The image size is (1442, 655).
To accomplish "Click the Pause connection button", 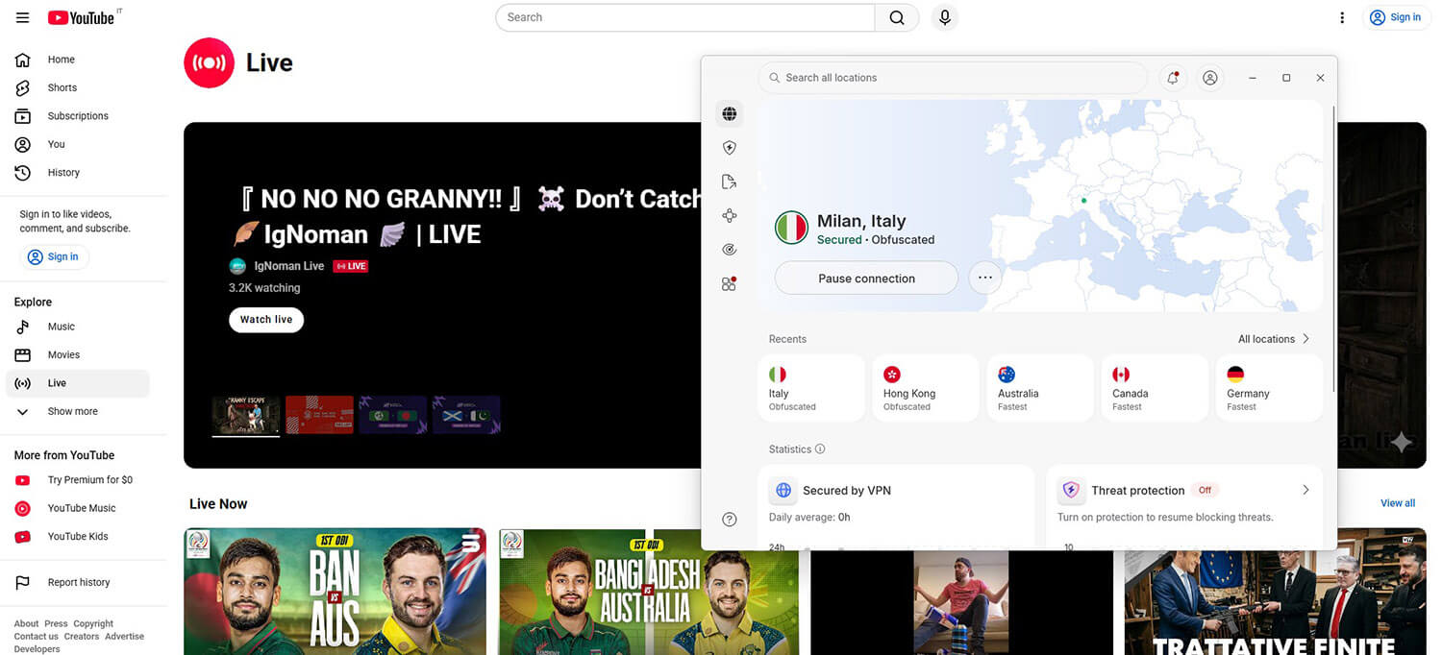I will [x=866, y=279].
